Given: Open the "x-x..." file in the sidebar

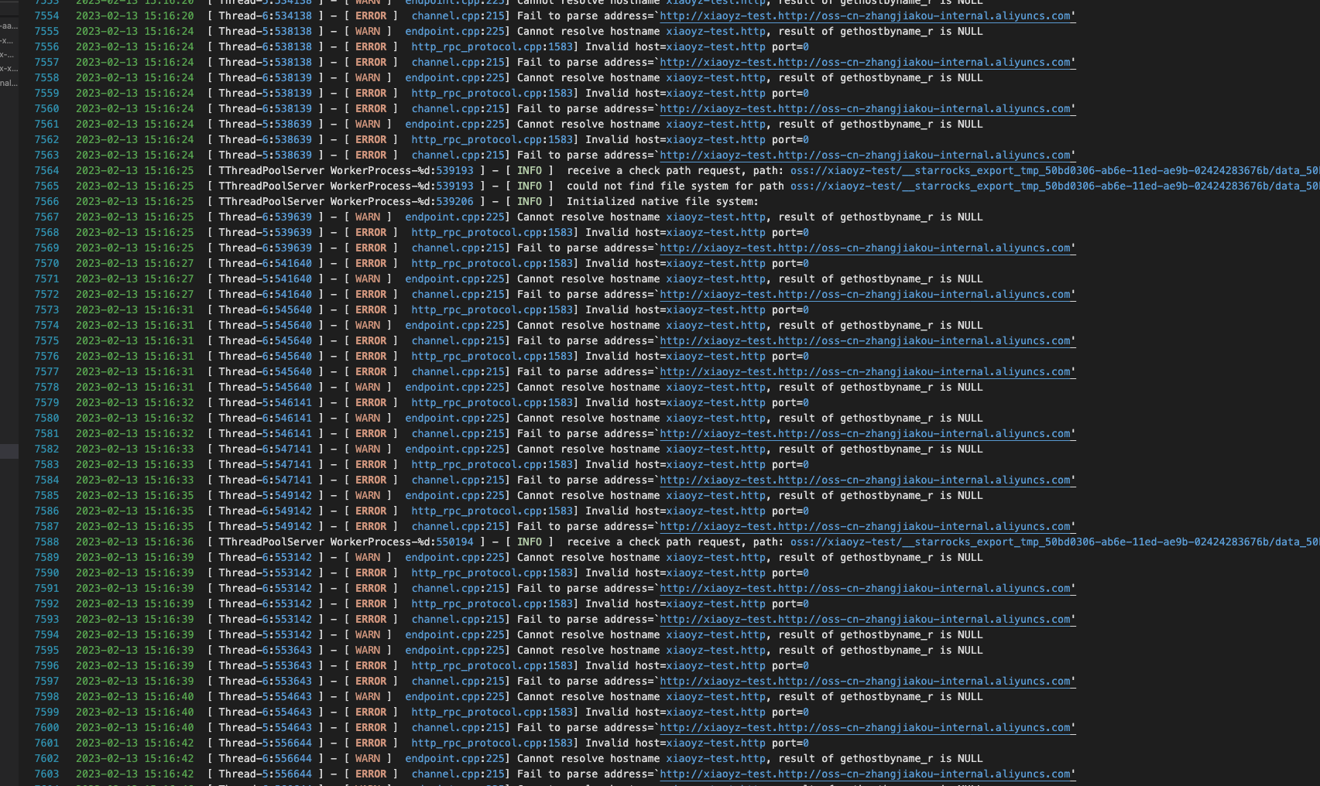Looking at the screenshot, I should (7, 66).
